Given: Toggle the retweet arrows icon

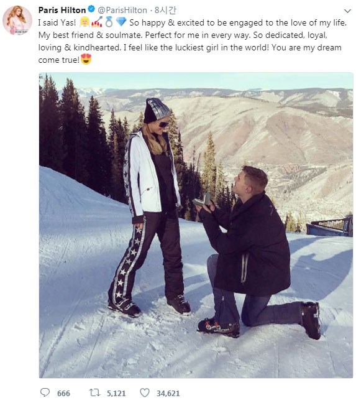Looking at the screenshot, I should coord(94,392).
